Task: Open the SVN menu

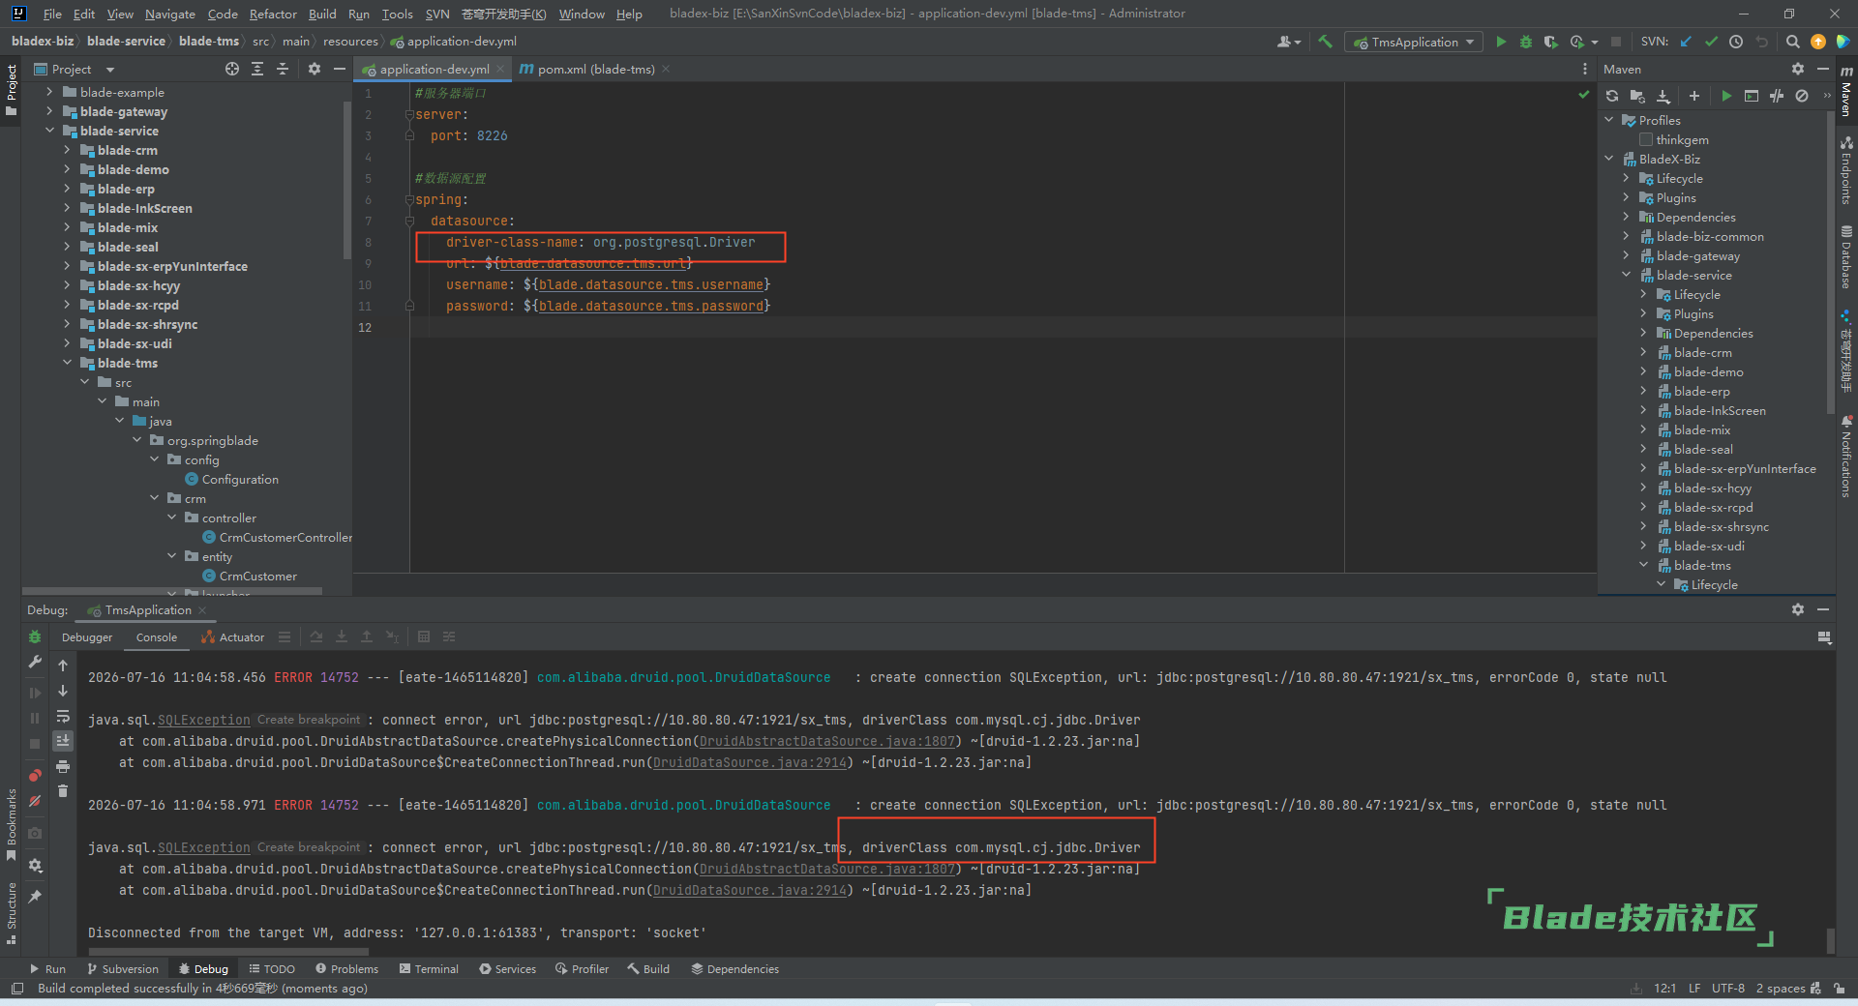Action: click(x=437, y=14)
